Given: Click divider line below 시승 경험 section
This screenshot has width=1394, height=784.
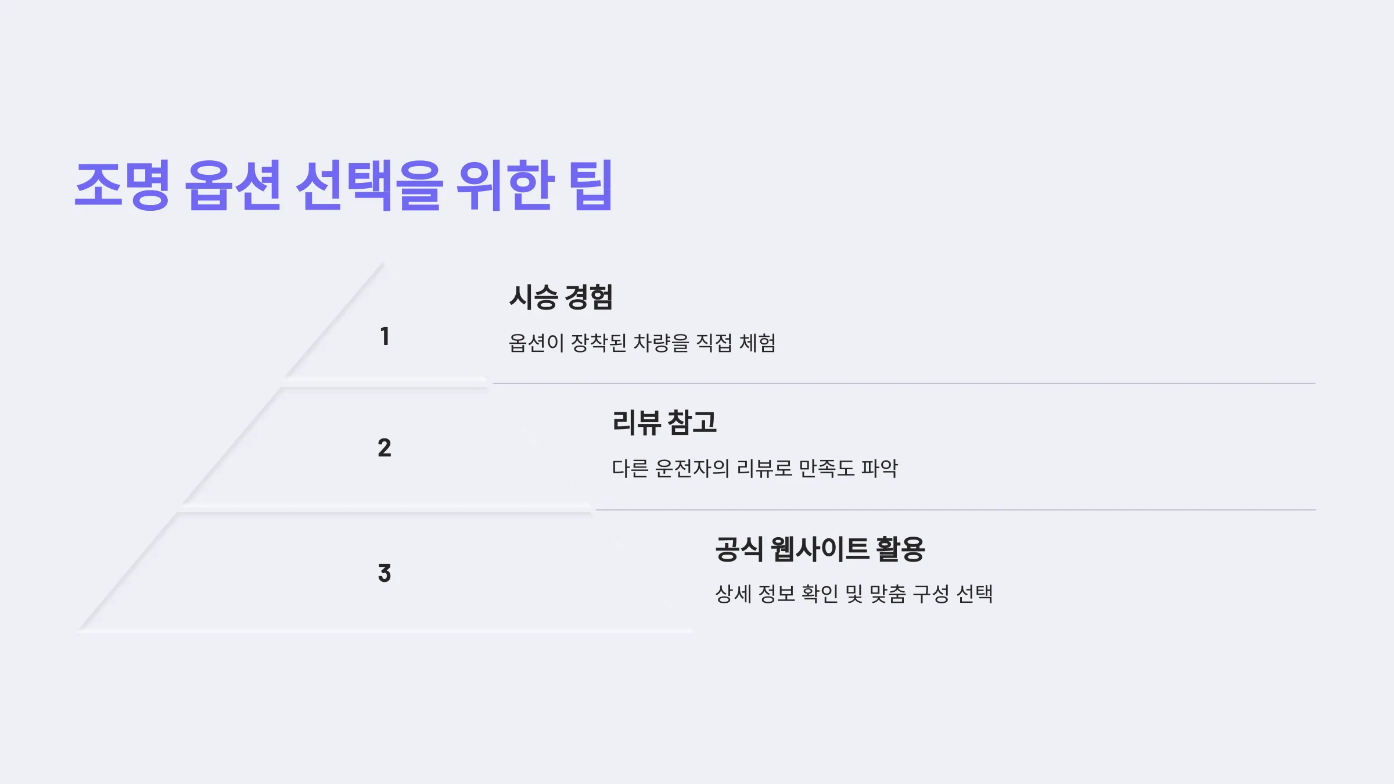Looking at the screenshot, I should [x=904, y=383].
